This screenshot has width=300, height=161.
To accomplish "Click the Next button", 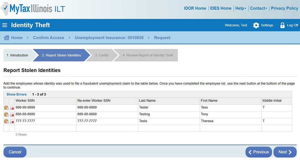I will (x=285, y=152).
